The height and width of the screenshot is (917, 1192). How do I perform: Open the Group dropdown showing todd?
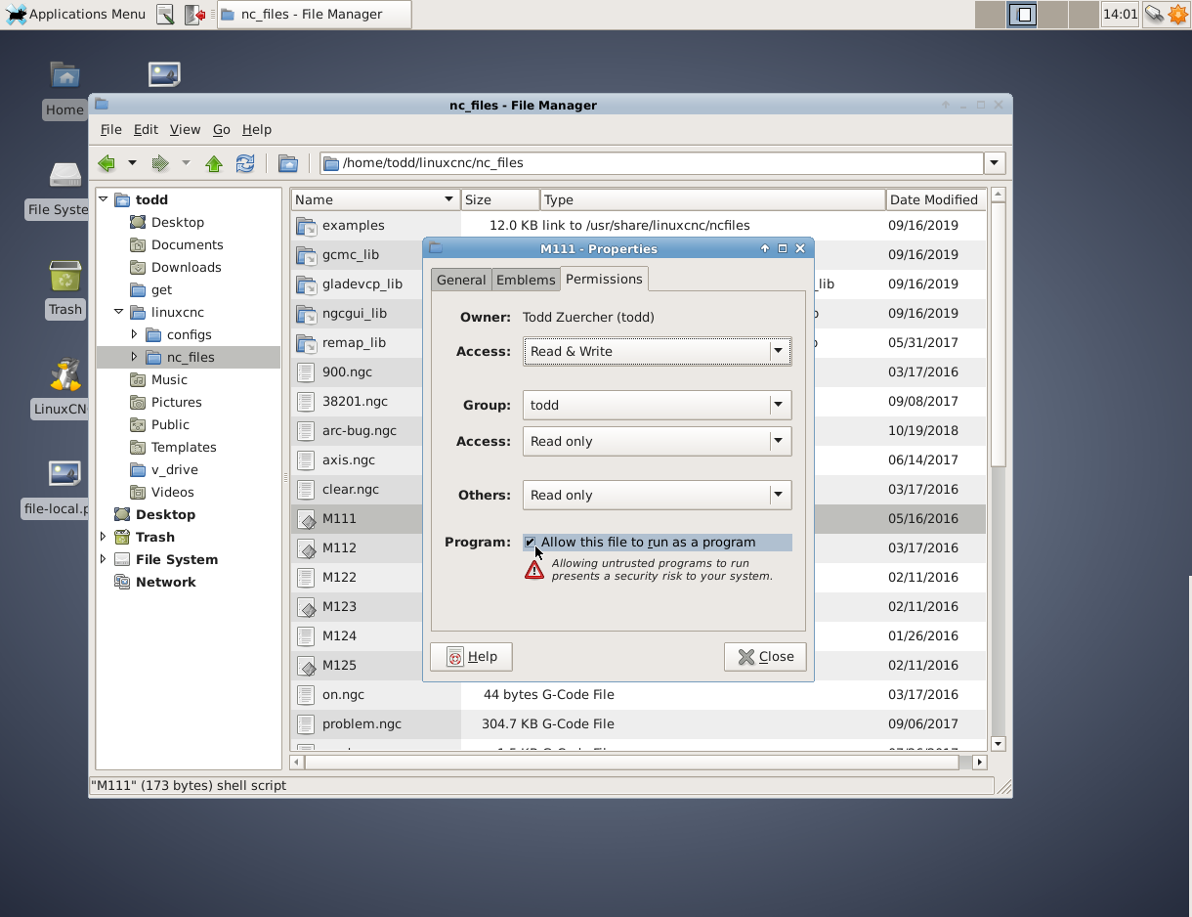point(657,405)
